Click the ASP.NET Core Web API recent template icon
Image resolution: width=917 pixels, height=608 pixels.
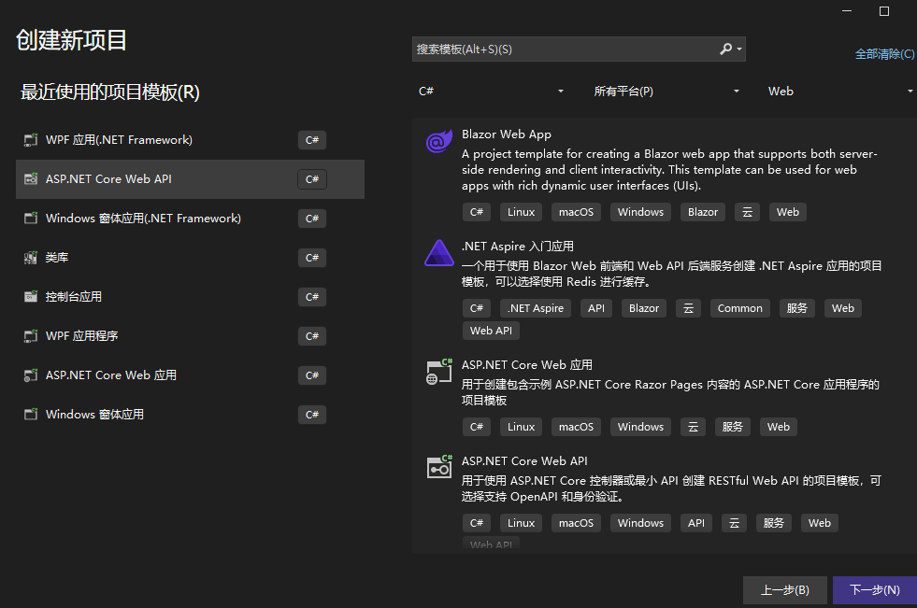(31, 179)
